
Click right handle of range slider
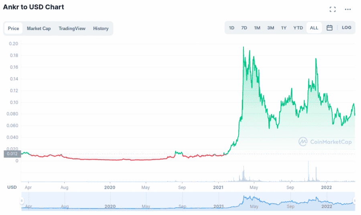tap(355, 201)
